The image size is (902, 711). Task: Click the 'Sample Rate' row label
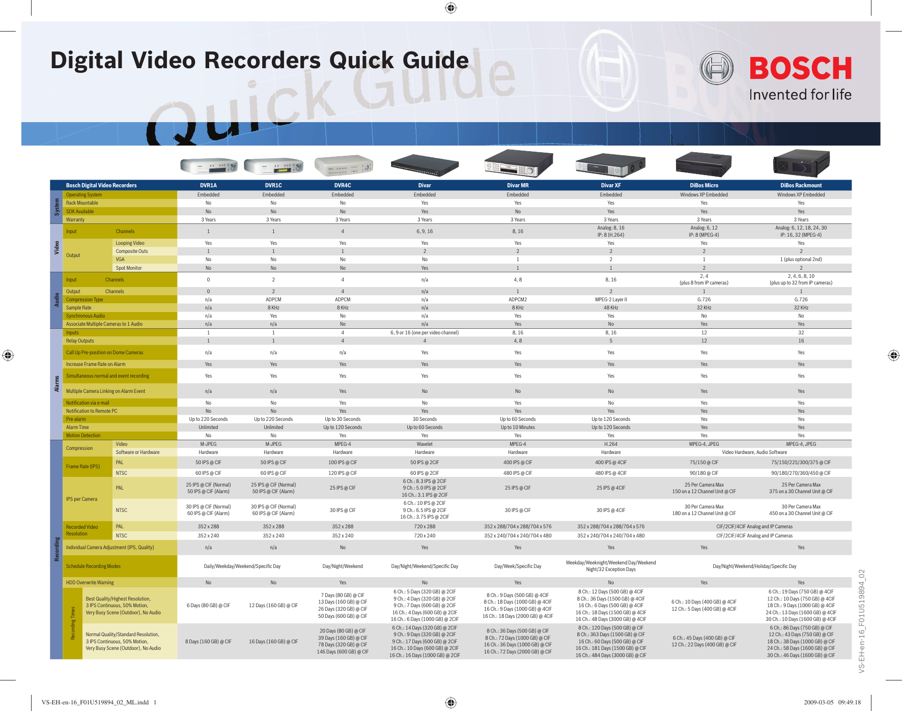click(78, 308)
